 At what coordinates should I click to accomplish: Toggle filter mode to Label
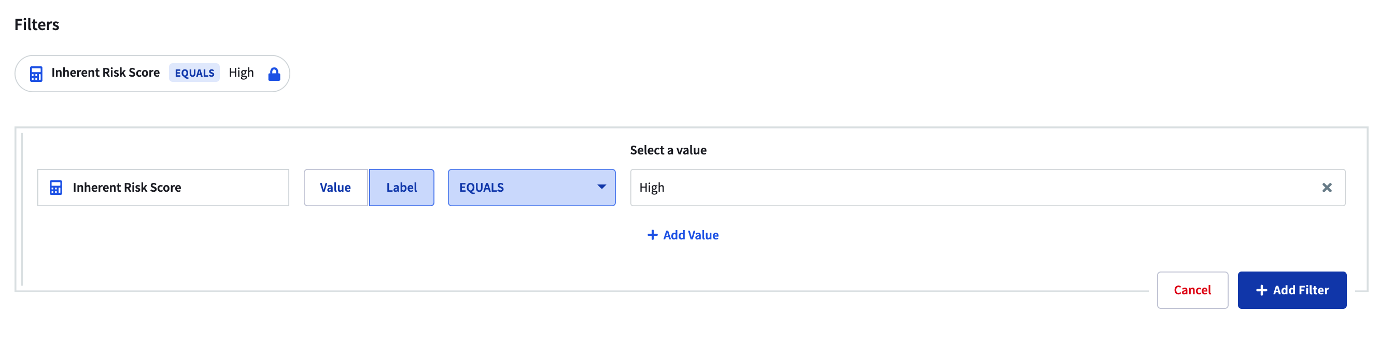[401, 188]
